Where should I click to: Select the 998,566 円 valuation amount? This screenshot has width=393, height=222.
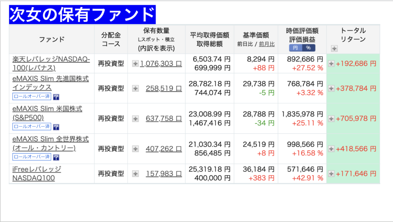[x=305, y=144]
